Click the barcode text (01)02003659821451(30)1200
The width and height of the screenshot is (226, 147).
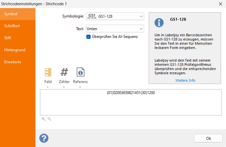[x=131, y=93]
